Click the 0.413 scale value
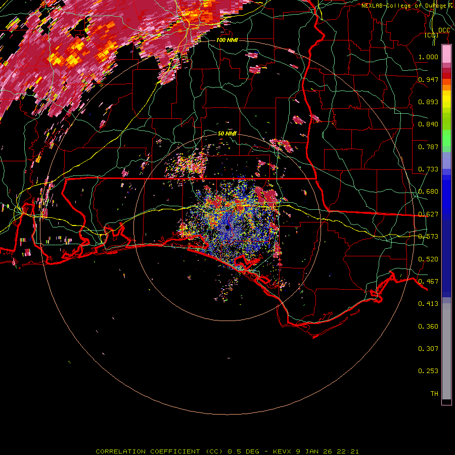455x455 pixels. point(428,304)
